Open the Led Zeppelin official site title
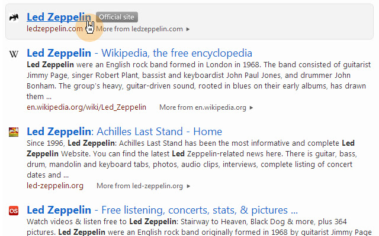 point(59,17)
